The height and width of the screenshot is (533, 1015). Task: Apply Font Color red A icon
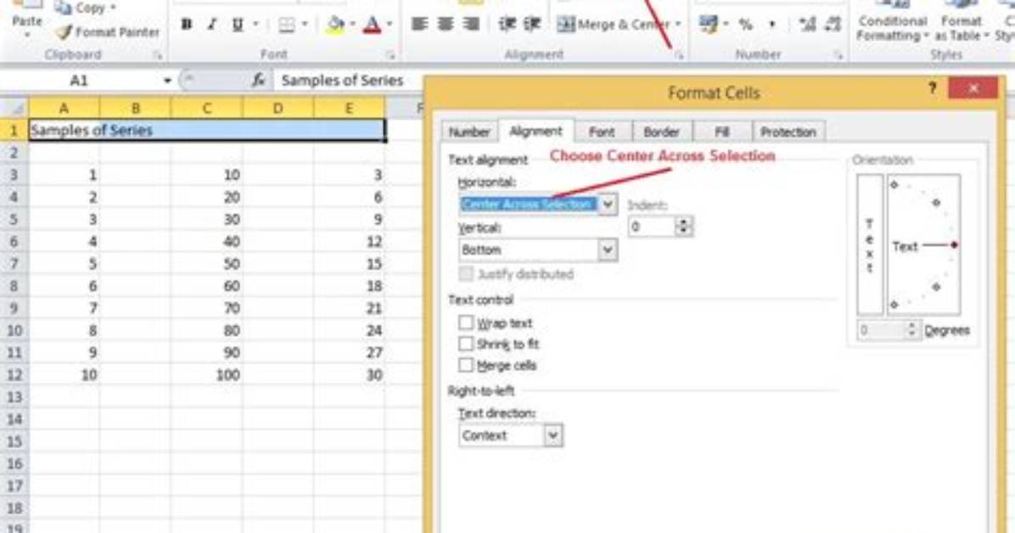click(373, 25)
